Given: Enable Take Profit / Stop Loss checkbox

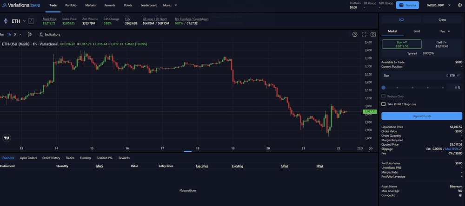Looking at the screenshot, I should click(x=384, y=104).
